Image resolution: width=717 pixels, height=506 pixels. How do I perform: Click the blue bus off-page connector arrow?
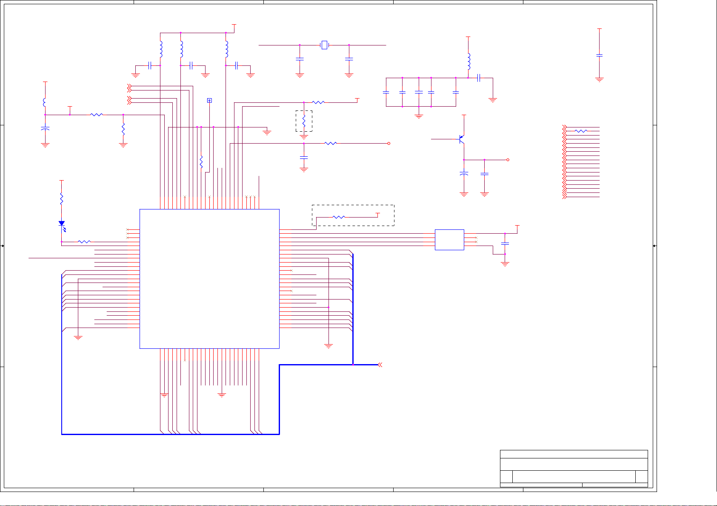(380, 365)
